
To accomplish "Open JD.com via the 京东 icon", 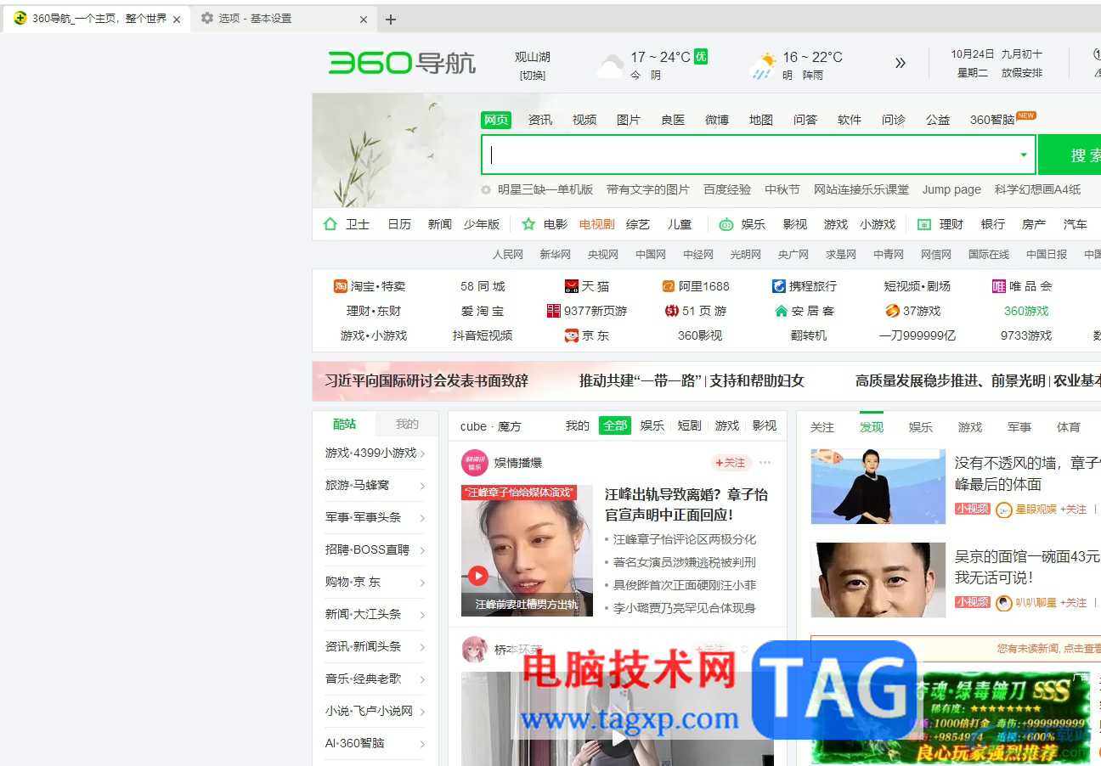I will pyautogui.click(x=571, y=335).
